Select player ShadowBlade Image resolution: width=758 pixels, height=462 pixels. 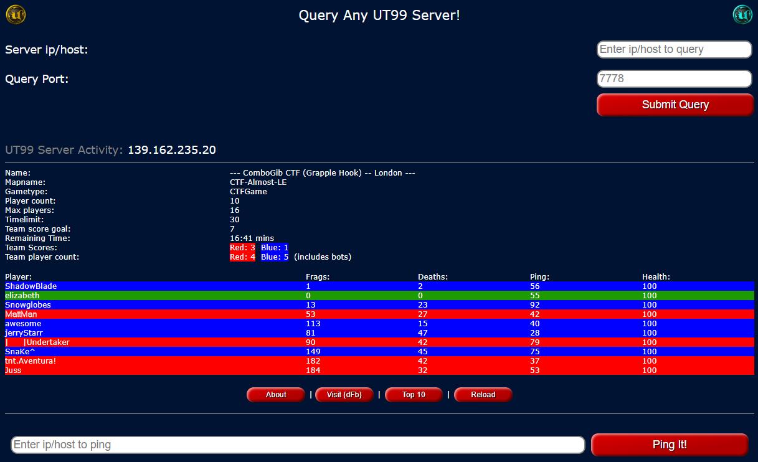coord(31,286)
